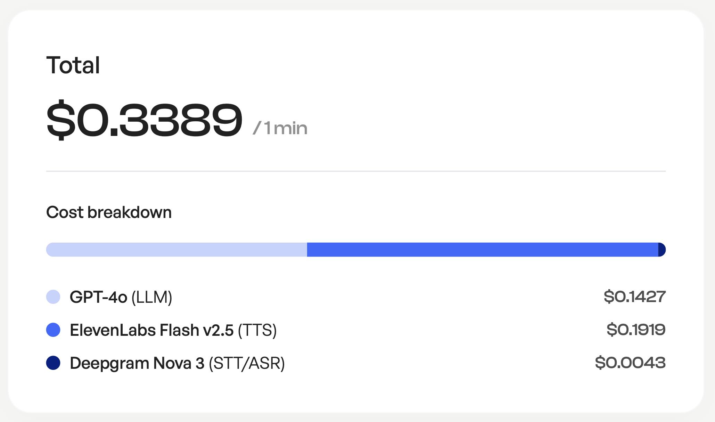Click the blue TTS segment of cost bar

click(483, 250)
